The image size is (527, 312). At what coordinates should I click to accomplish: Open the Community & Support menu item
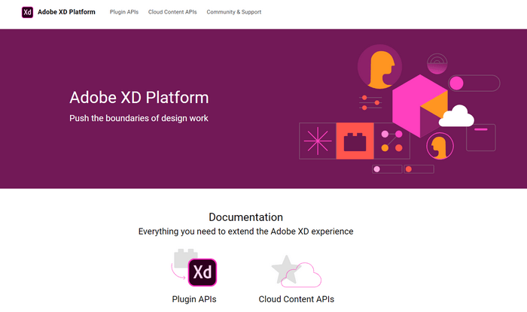click(x=234, y=12)
